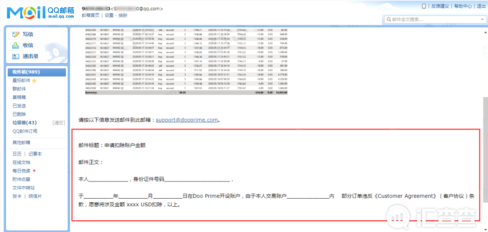Open the 日历 calendar link

[17, 153]
